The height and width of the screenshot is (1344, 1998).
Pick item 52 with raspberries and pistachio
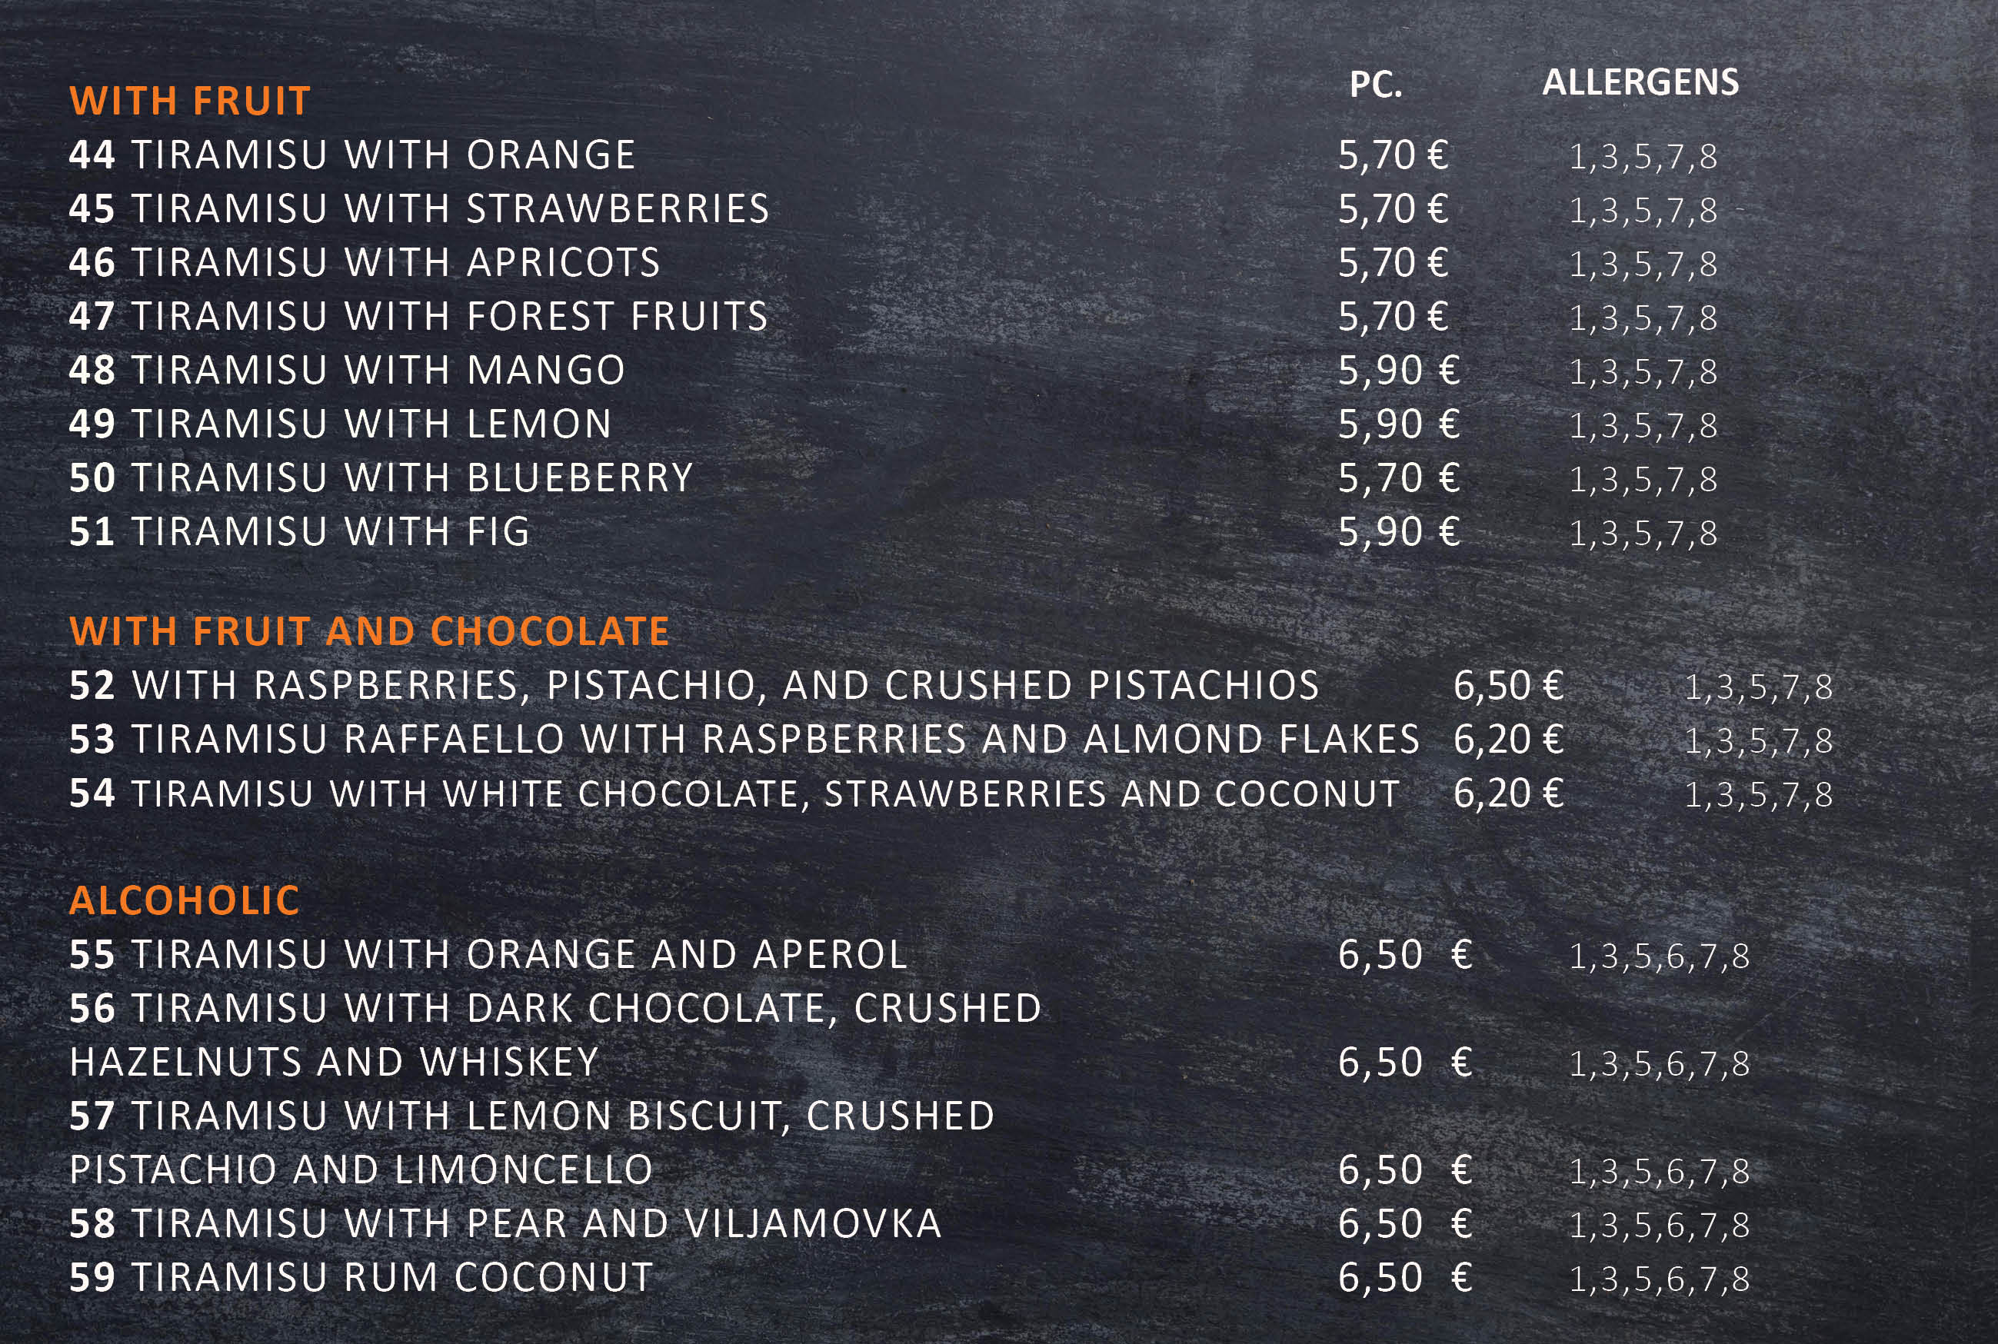pyautogui.click(x=694, y=686)
